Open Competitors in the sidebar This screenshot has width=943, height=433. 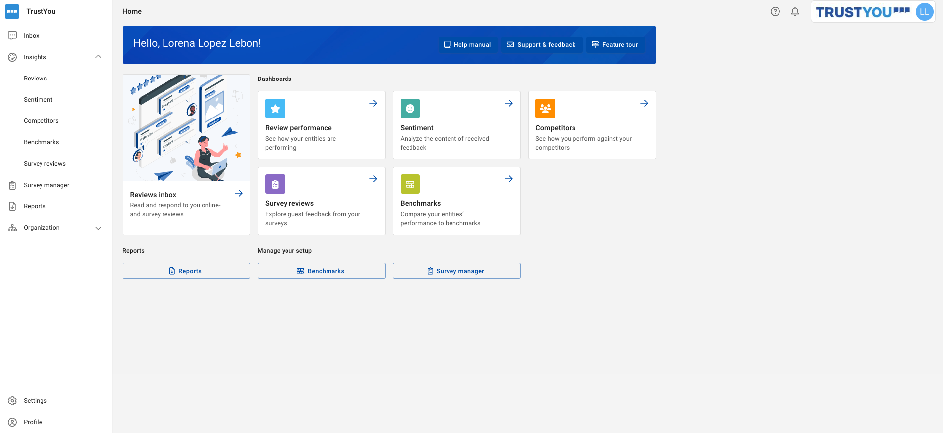41,121
